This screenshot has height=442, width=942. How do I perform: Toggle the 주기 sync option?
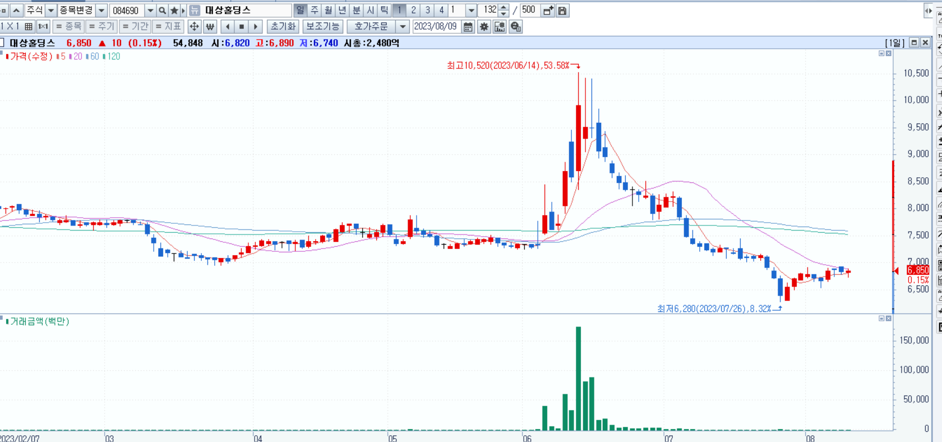pos(101,26)
